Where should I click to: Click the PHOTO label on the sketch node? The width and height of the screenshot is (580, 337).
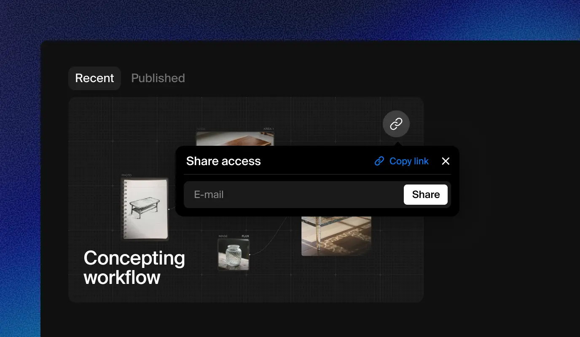click(126, 175)
